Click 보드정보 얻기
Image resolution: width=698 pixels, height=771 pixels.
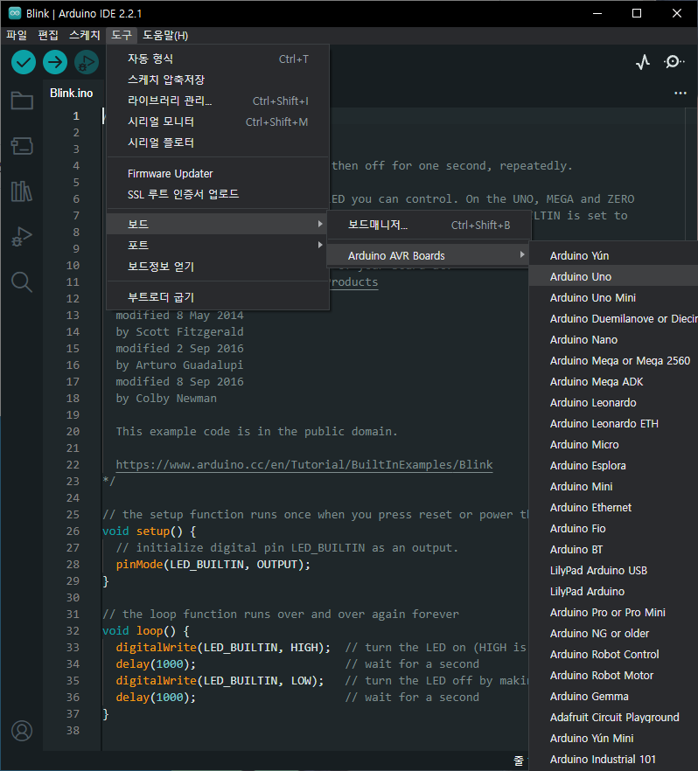pos(218,267)
